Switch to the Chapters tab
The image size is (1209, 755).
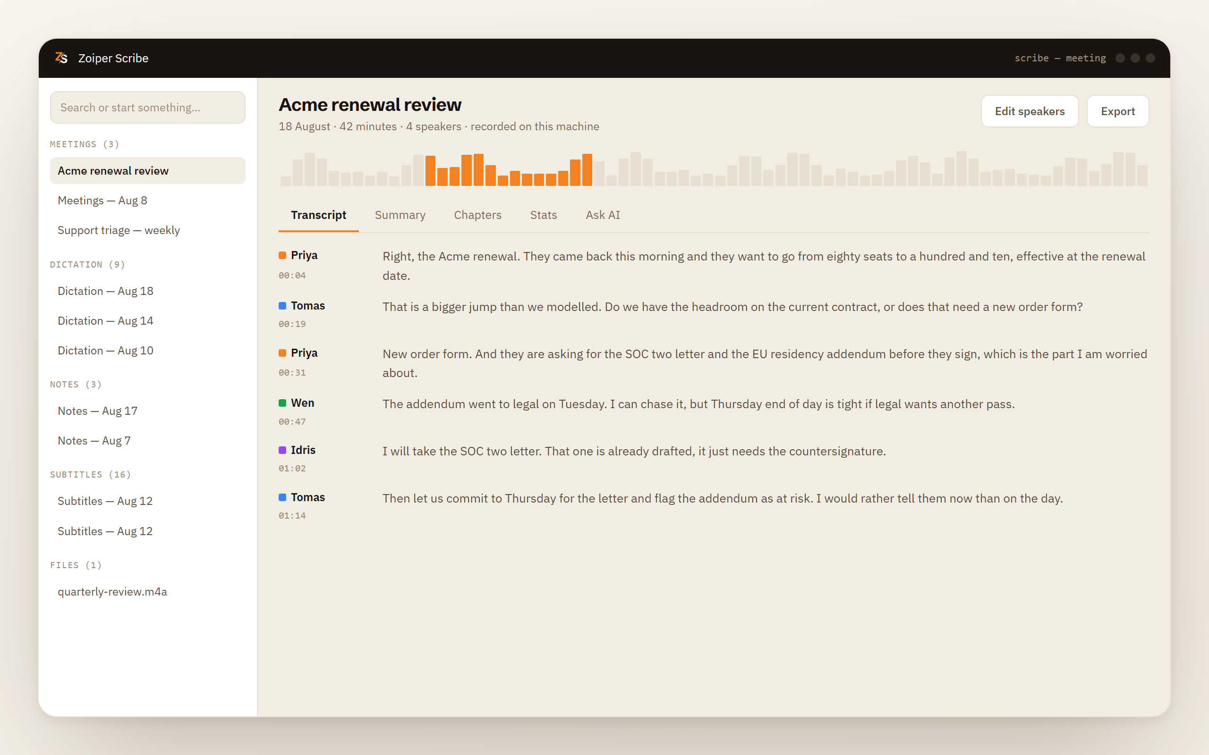pyautogui.click(x=477, y=215)
